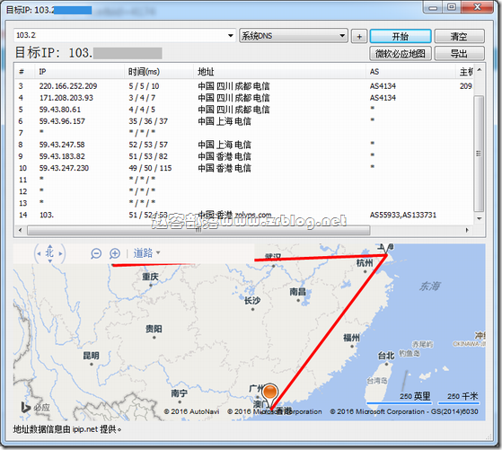Viewport: 502px width, 450px height.
Task: Click the Bing logo on the map
Action: 35,408
